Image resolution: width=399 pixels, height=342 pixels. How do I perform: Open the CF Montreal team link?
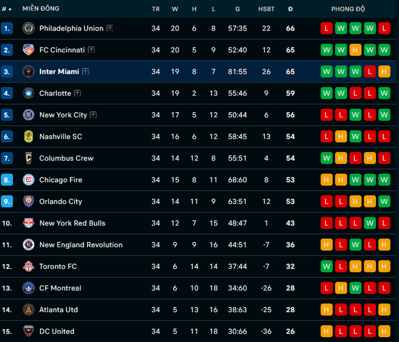pos(60,288)
